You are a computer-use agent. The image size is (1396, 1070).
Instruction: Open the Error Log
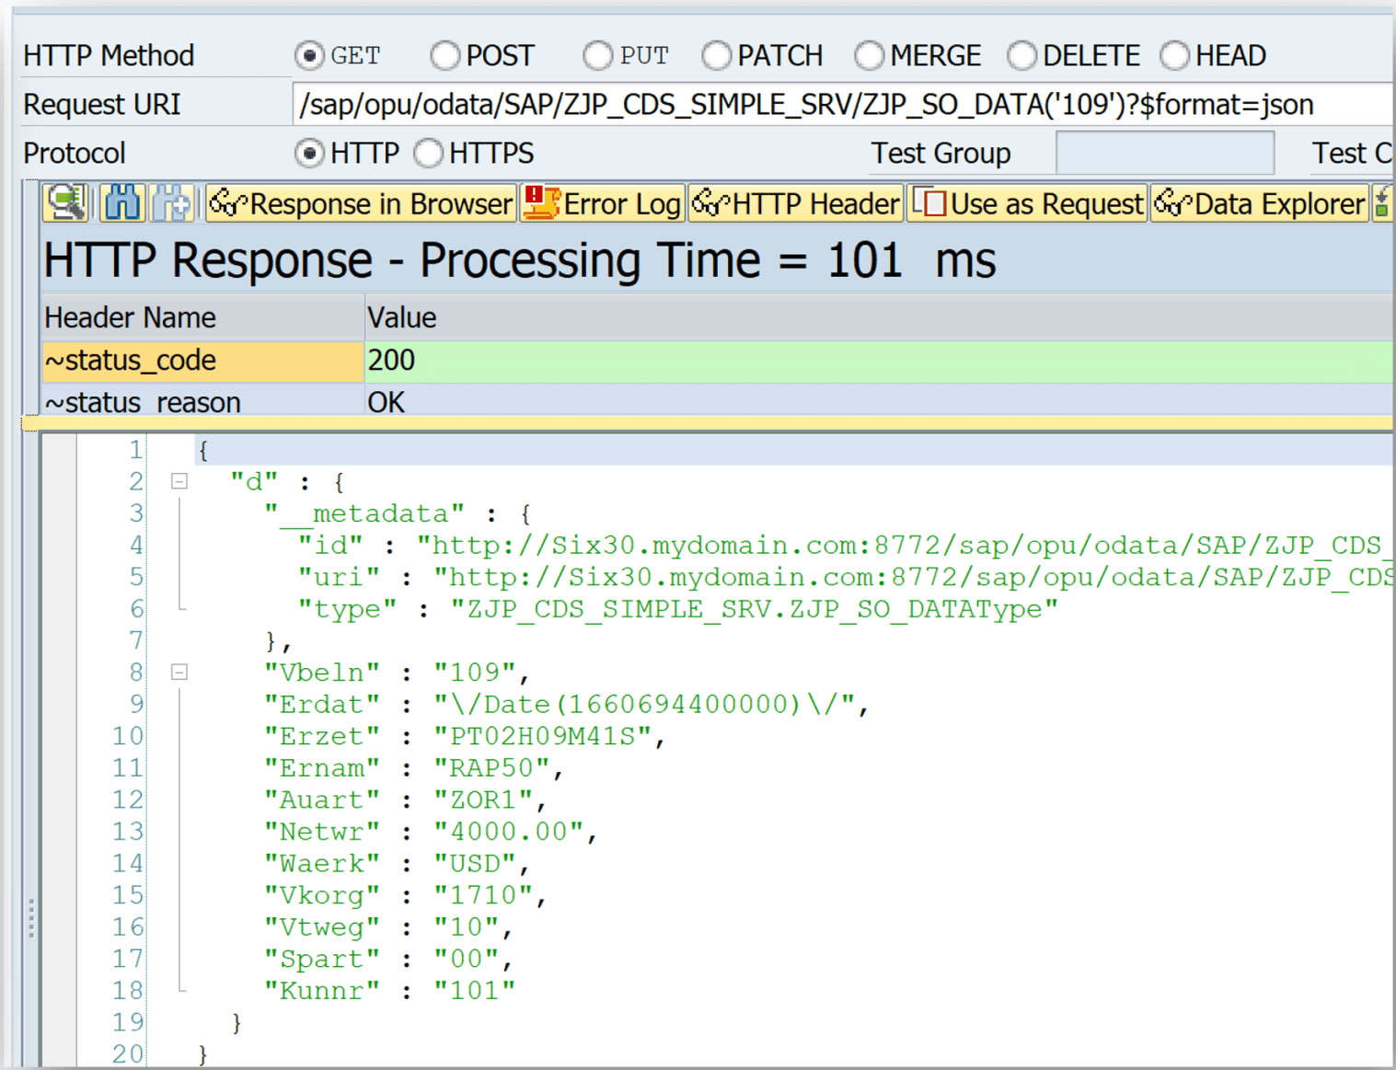click(x=603, y=203)
